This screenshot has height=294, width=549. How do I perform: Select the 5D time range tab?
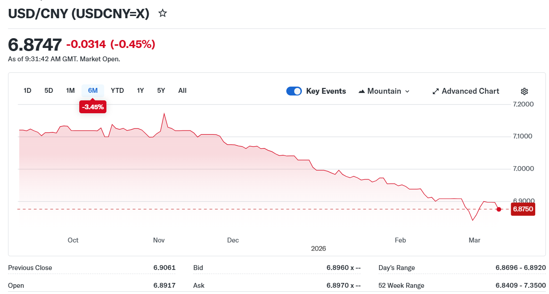[49, 91]
